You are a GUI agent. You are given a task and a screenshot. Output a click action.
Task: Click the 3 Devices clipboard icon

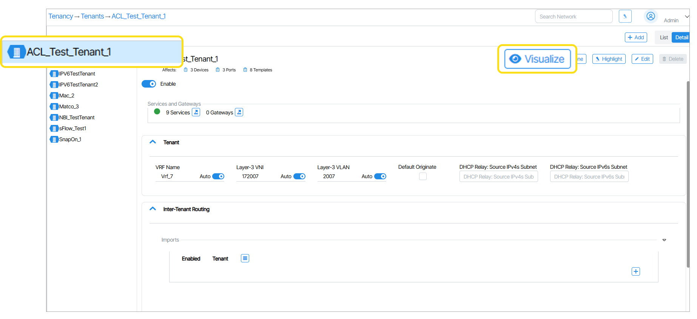tap(186, 70)
